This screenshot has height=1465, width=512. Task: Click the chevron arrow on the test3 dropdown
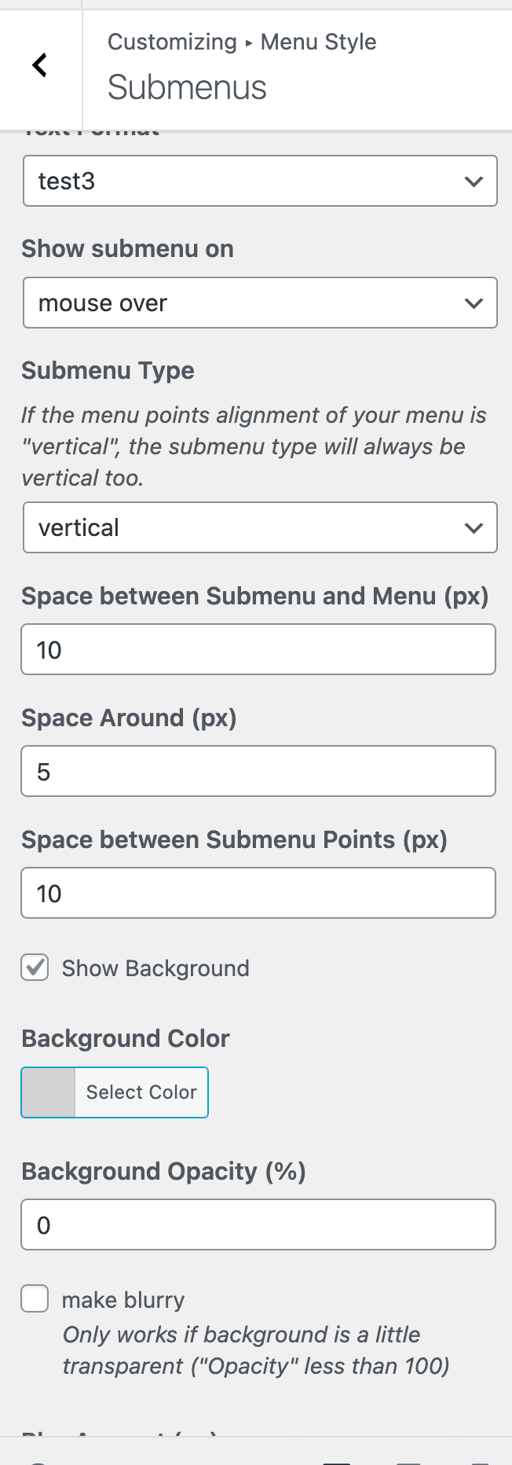tap(474, 182)
